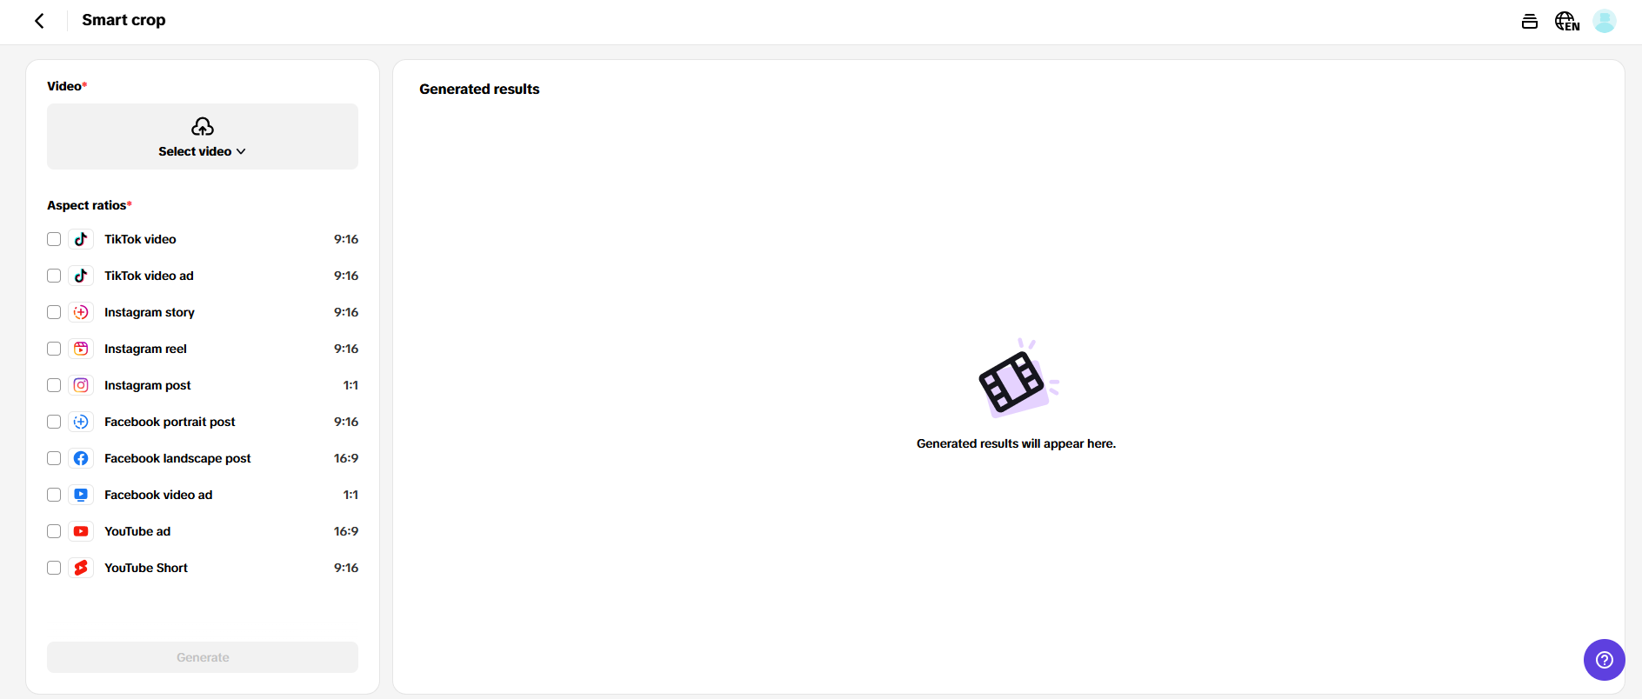Click the Instagram story icon
Image resolution: width=1642 pixels, height=699 pixels.
pos(81,312)
